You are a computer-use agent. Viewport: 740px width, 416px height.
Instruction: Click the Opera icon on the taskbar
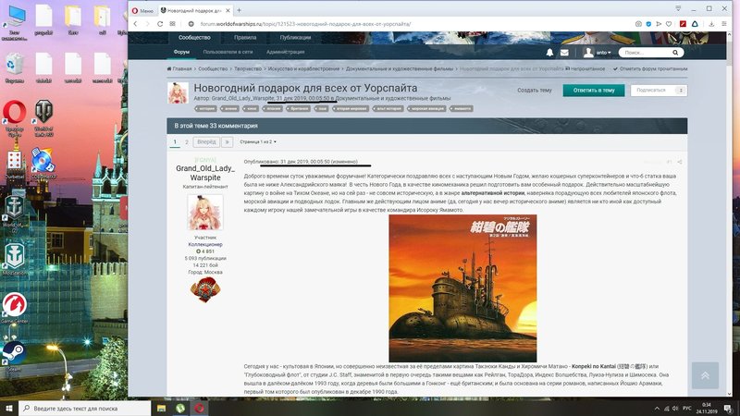[x=199, y=409]
